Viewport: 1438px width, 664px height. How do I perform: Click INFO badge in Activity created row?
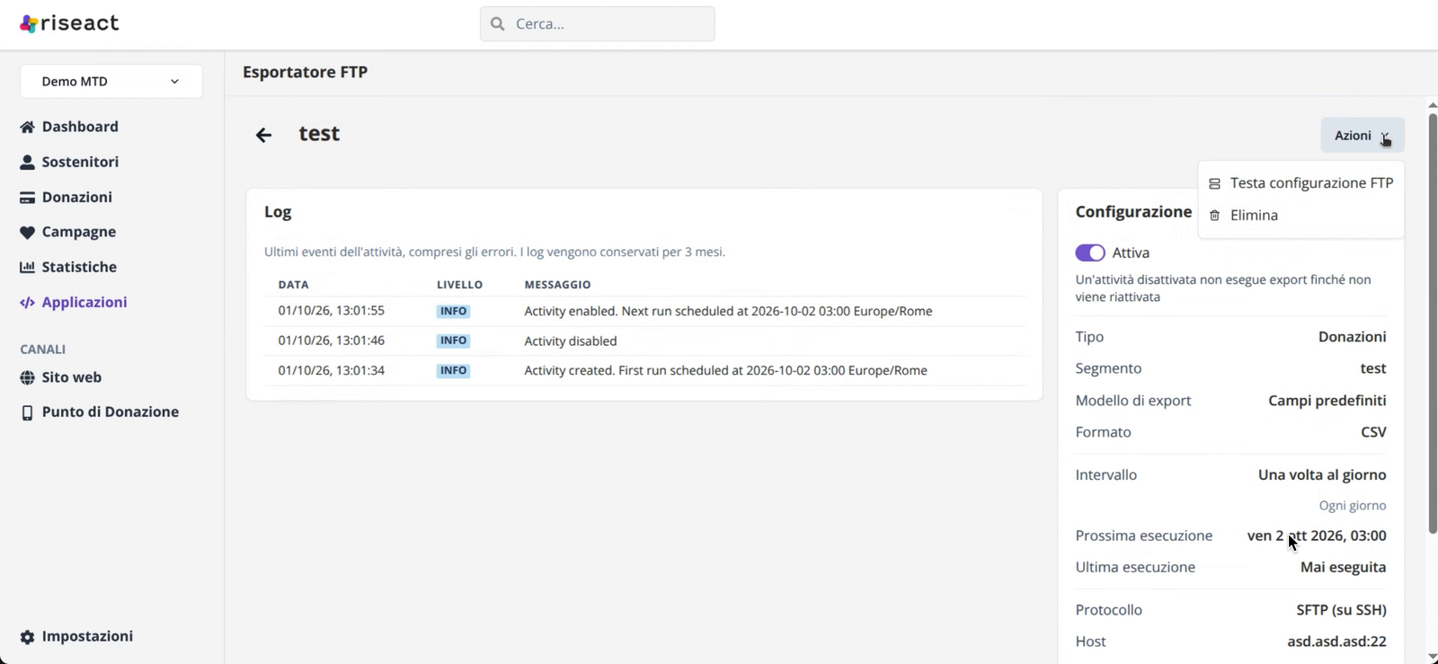pyautogui.click(x=453, y=370)
